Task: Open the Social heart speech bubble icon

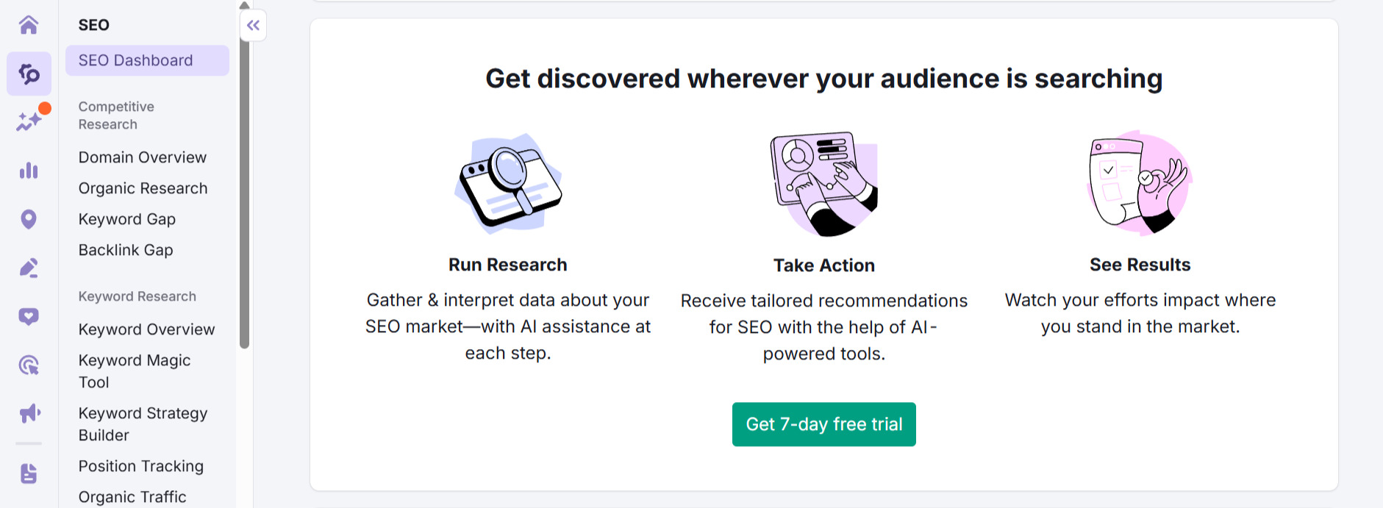Action: point(29,317)
